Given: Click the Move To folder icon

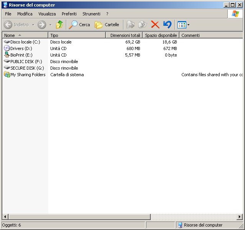Looking at the screenshot, I should pyautogui.click(x=131, y=25).
